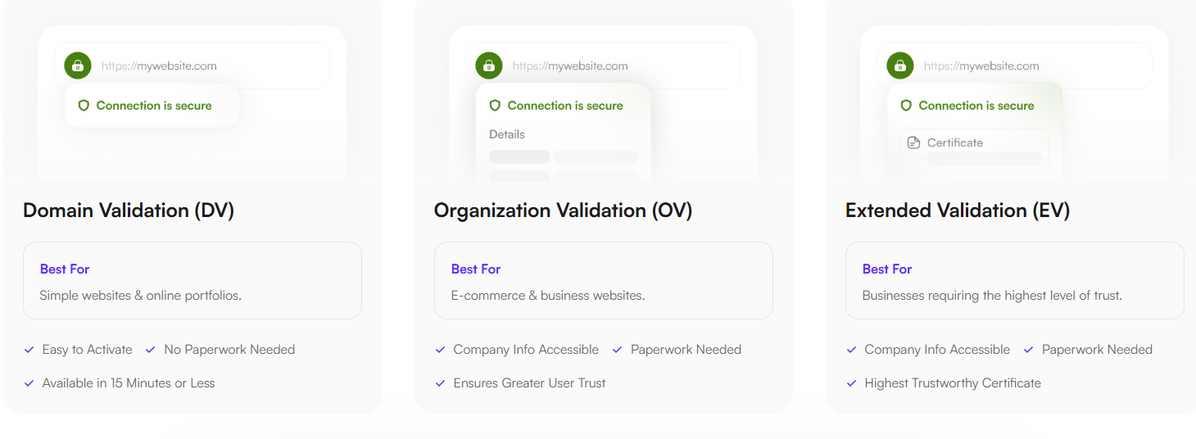The height and width of the screenshot is (439, 1196).
Task: Click checkmark next to No Paperwork Needed
Action: click(x=151, y=350)
